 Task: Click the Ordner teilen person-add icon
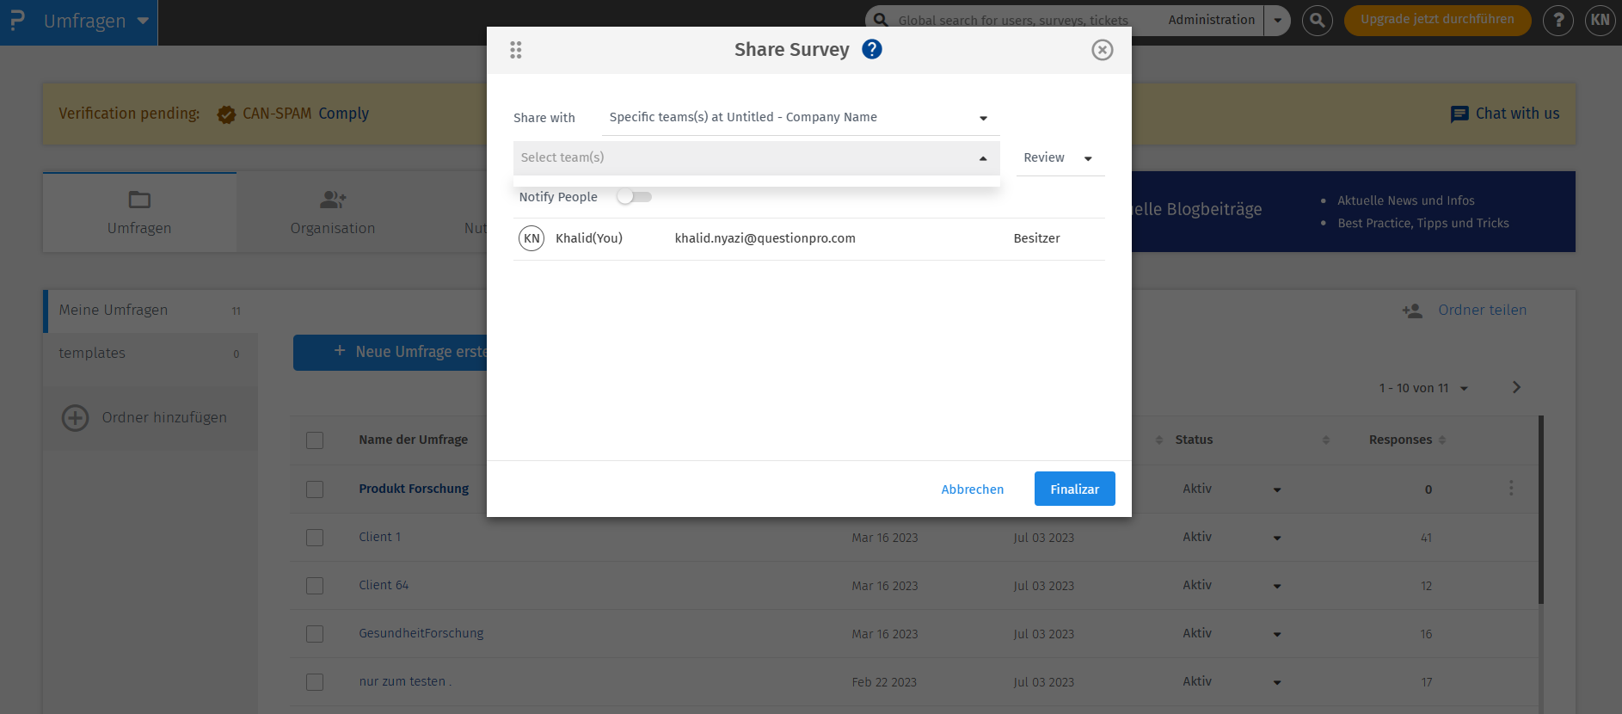(1411, 311)
